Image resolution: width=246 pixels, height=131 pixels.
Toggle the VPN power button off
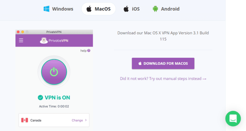[54, 72]
